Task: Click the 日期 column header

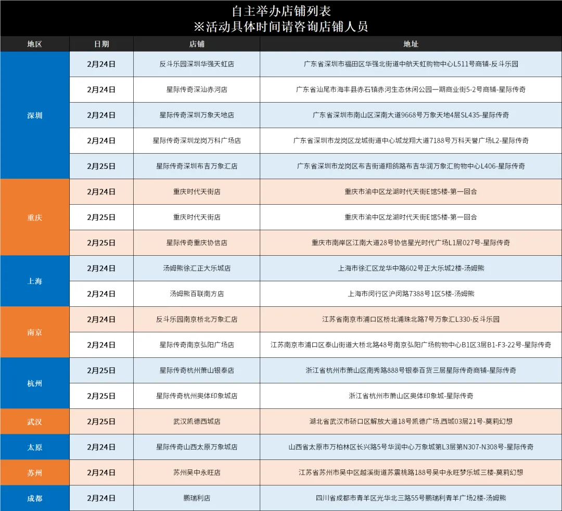Action: [101, 44]
